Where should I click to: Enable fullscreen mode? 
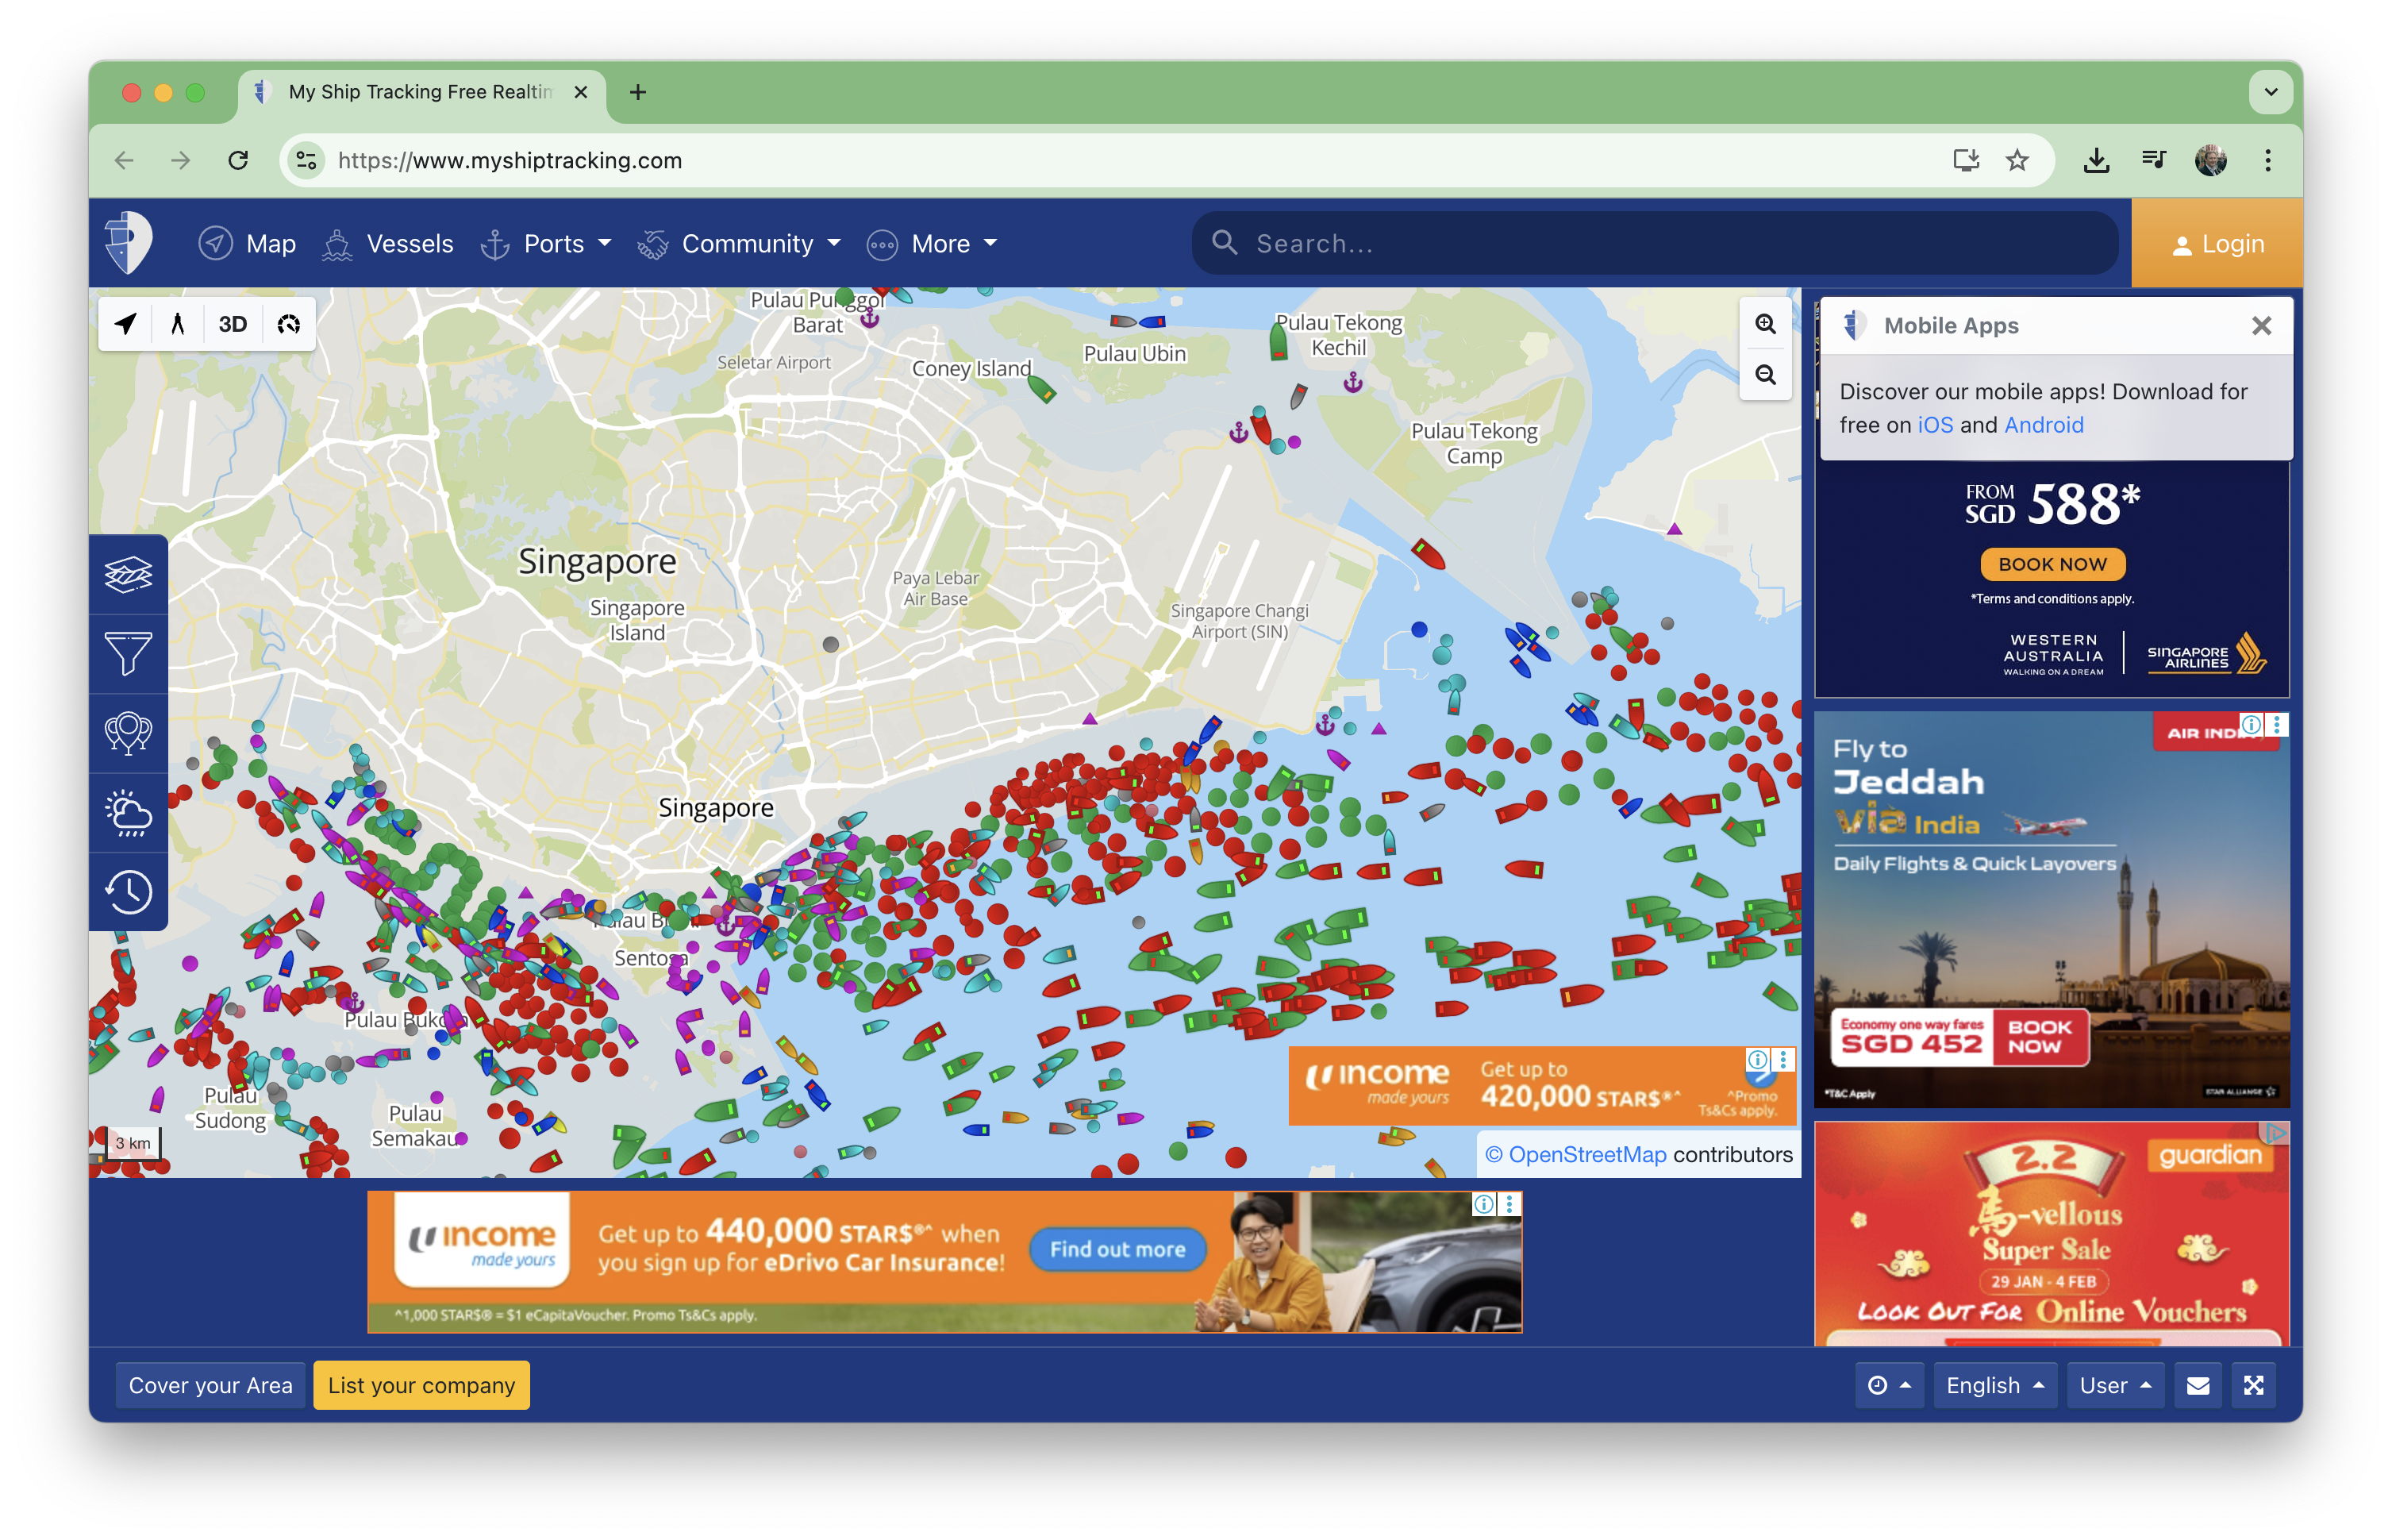pyautogui.click(x=2254, y=1385)
